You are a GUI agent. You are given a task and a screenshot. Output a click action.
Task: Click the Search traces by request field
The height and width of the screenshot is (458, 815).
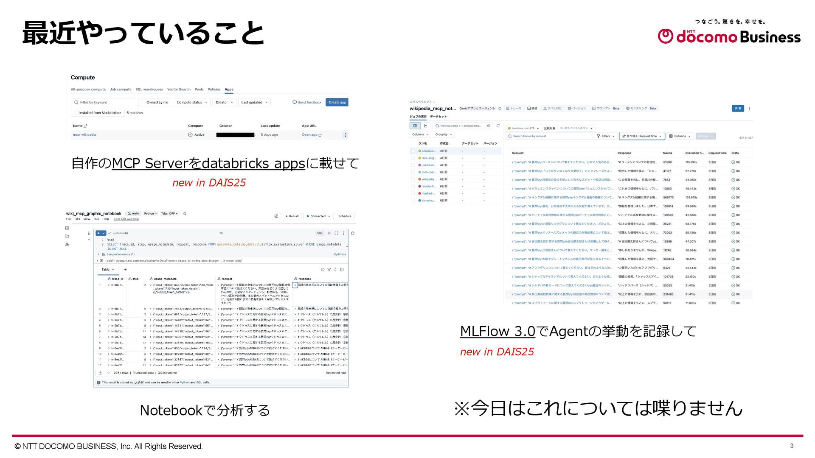pyautogui.click(x=549, y=136)
